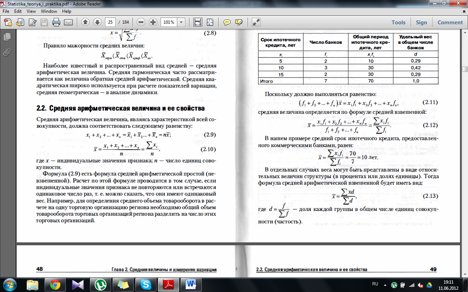Click formula number (2.13)
Viewport: 468px width, 292px height.
pos(430,196)
